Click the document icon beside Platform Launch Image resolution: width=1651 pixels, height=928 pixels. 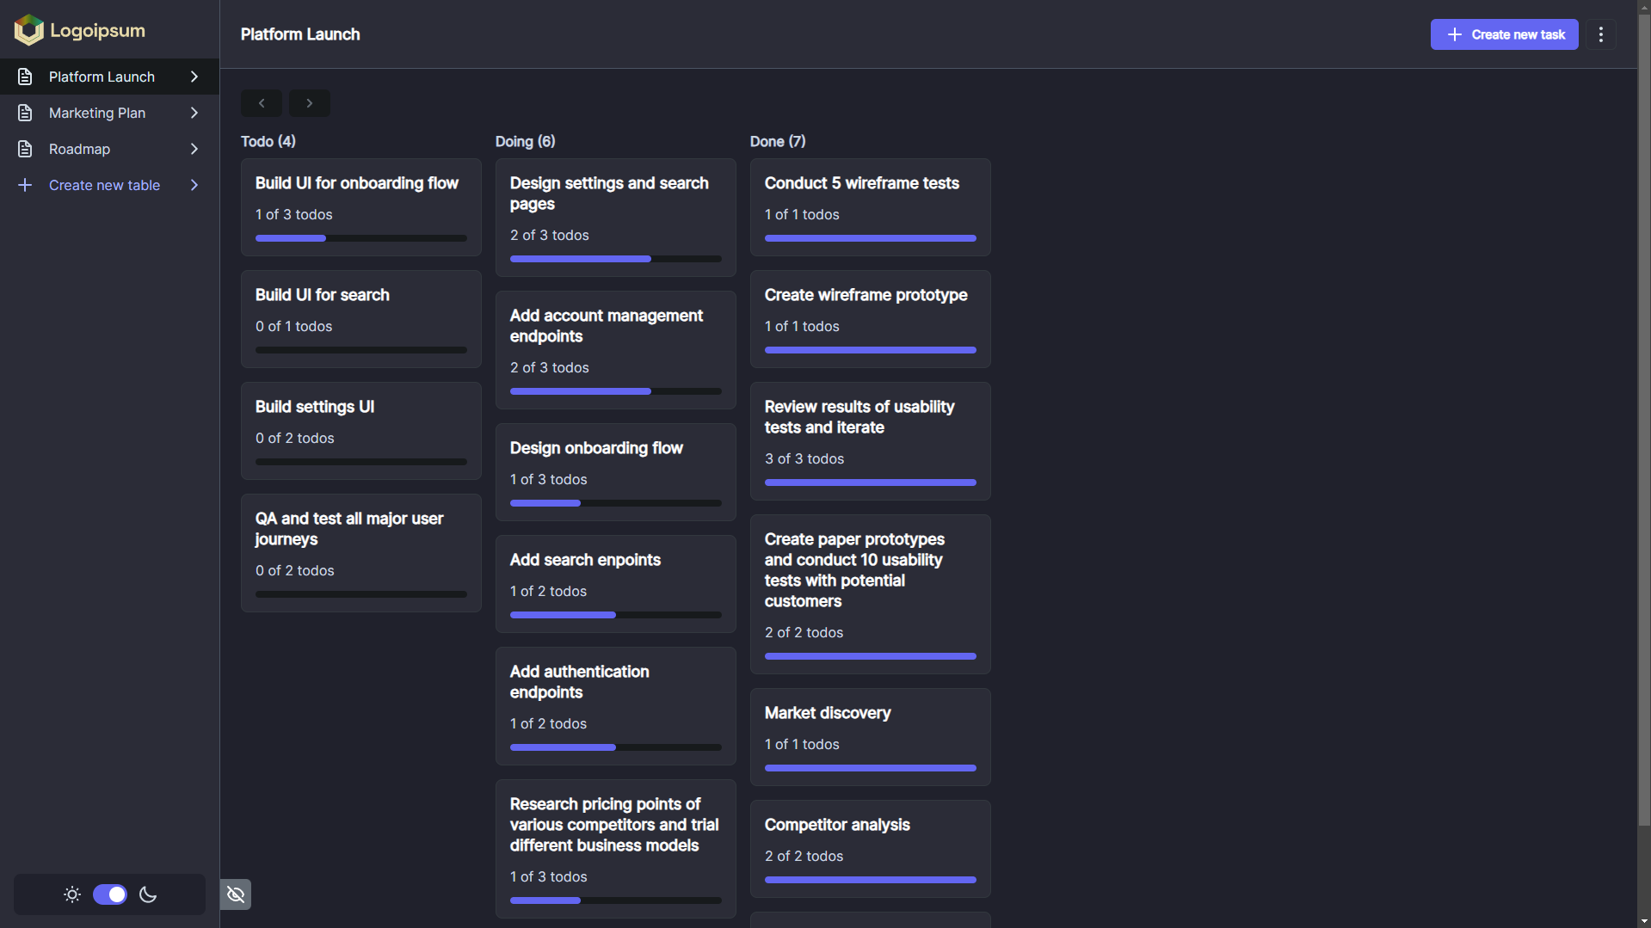(x=25, y=77)
